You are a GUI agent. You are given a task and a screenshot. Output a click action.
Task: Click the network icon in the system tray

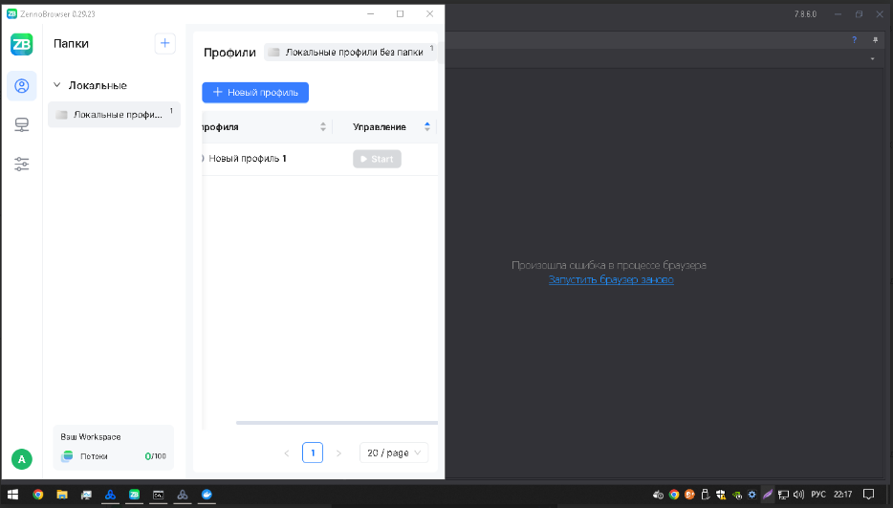[784, 495]
